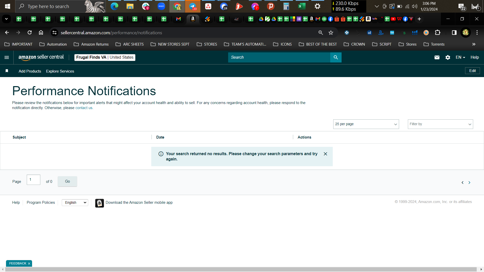Open Microsoft Edge from taskbar

point(114,6)
